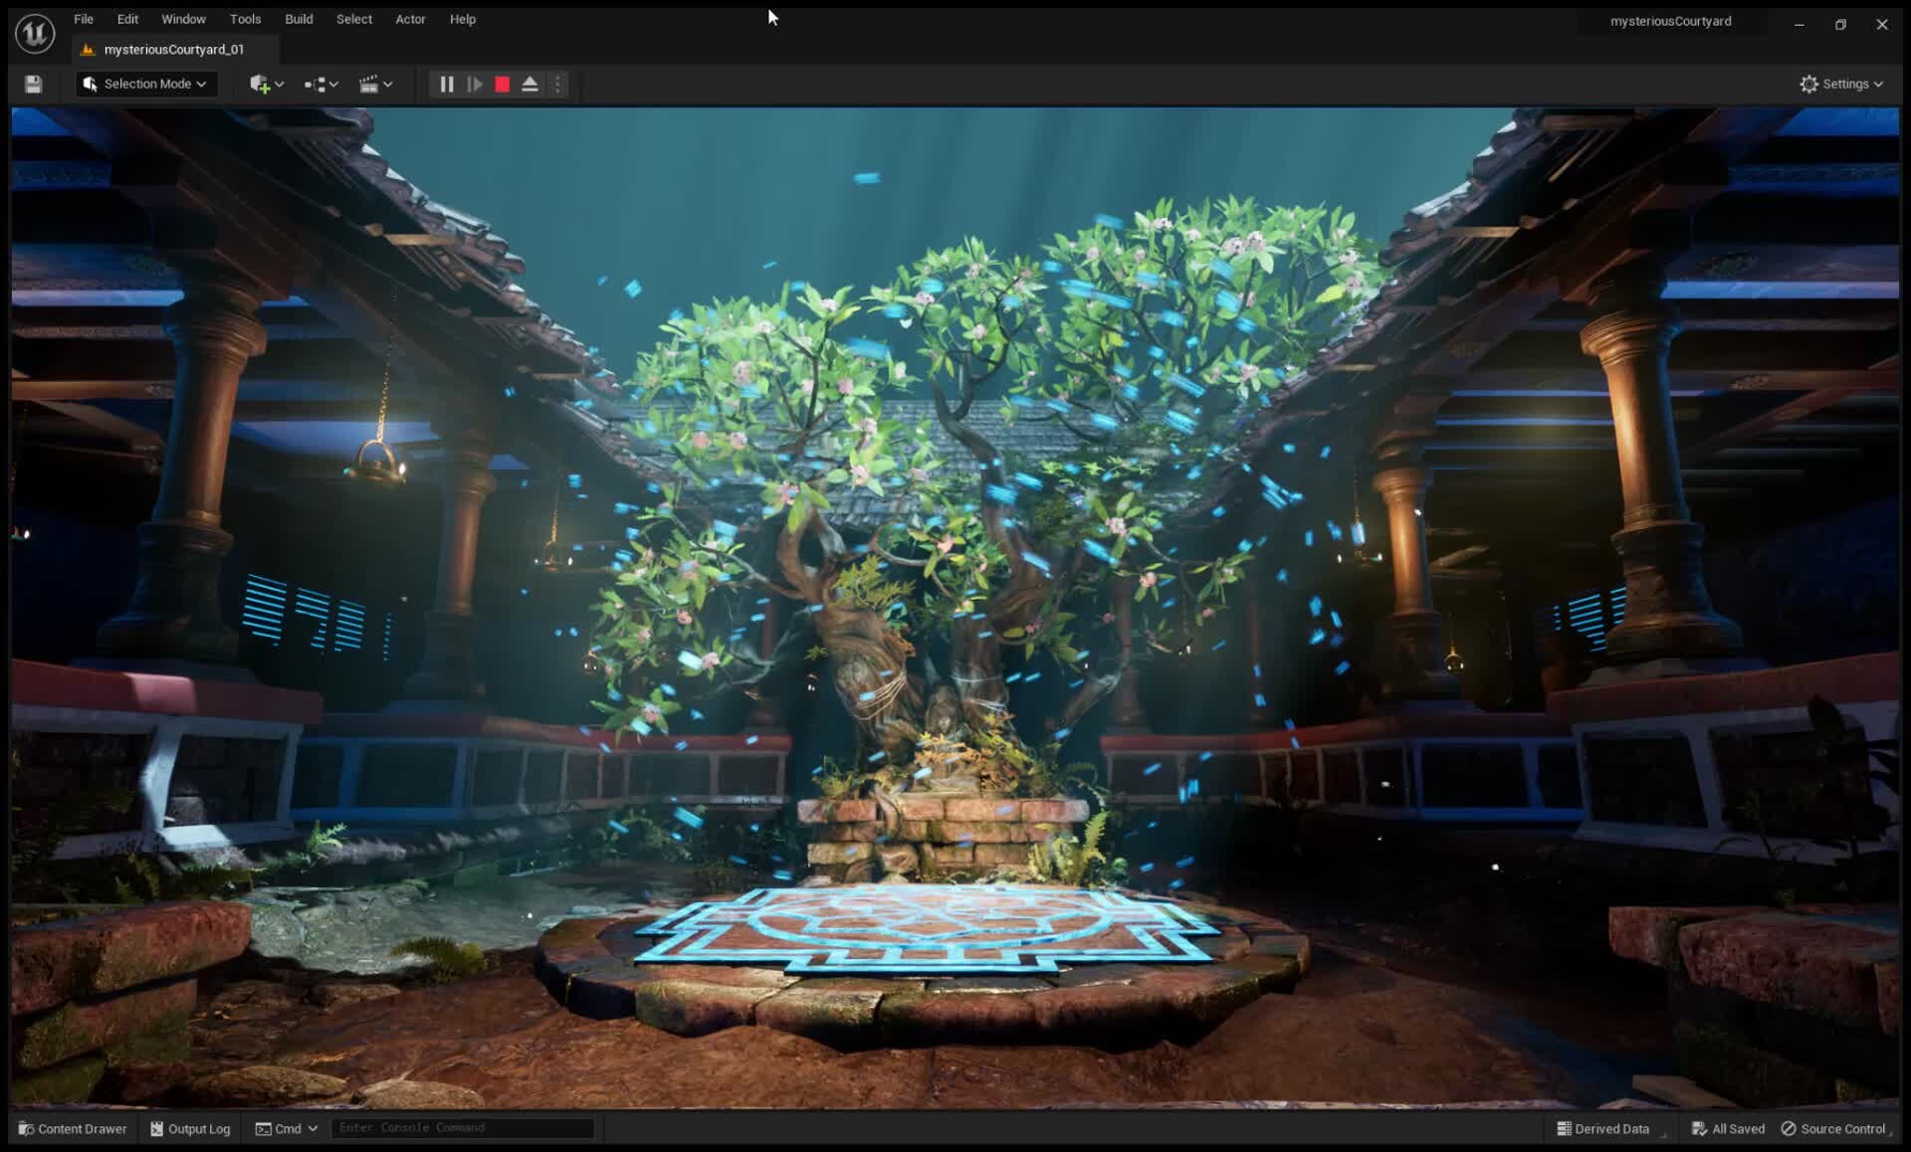1911x1152 pixels.
Task: Open the Output Log panel
Action: (189, 1128)
